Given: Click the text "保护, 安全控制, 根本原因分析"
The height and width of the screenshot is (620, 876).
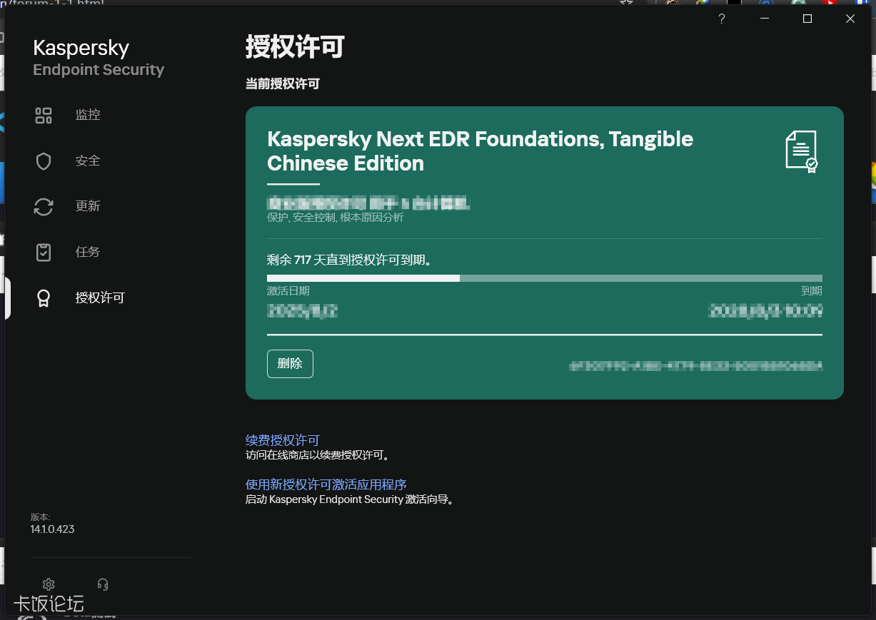Looking at the screenshot, I should point(336,218).
